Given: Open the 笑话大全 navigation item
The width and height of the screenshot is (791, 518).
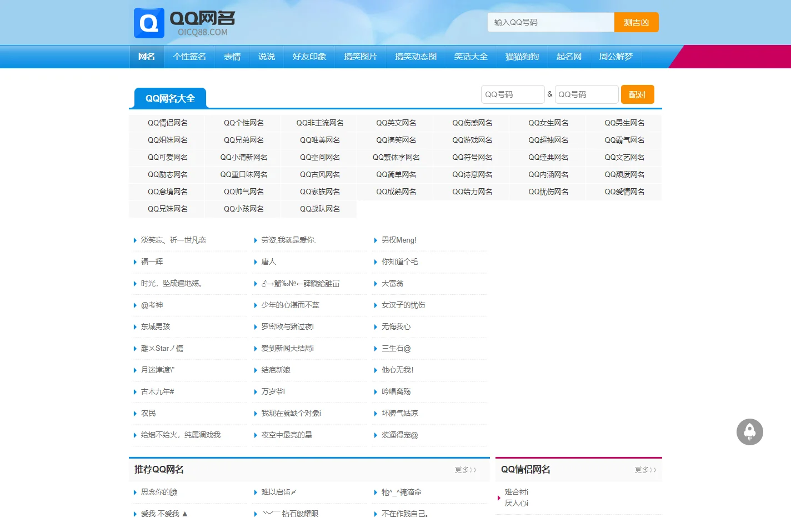Looking at the screenshot, I should 471,57.
